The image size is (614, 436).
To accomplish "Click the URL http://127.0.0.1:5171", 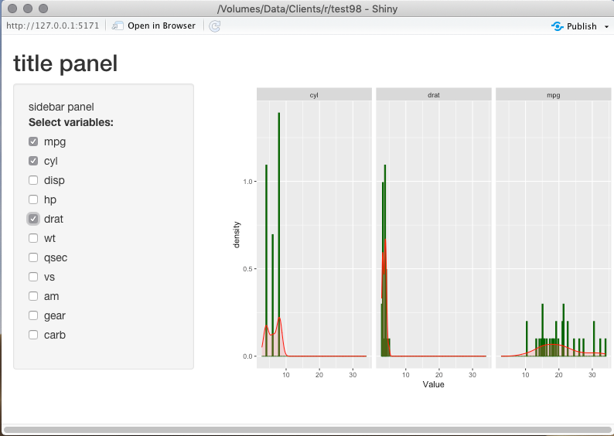I will [x=53, y=26].
